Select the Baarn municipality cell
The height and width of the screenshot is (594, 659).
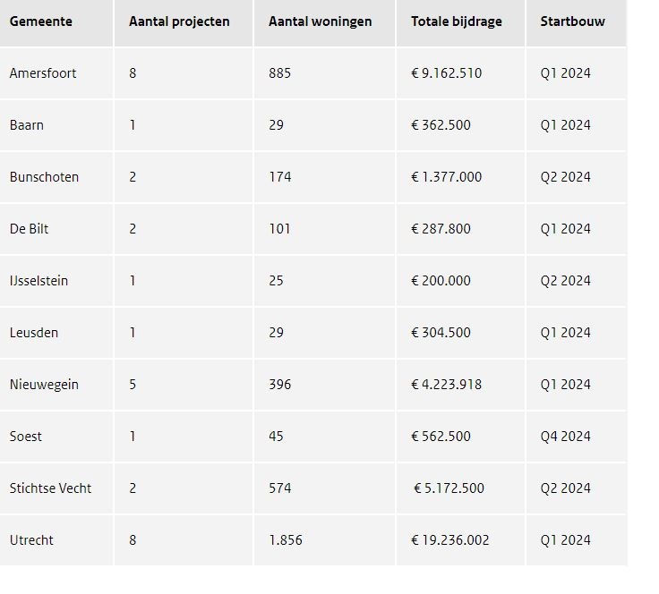point(27,125)
